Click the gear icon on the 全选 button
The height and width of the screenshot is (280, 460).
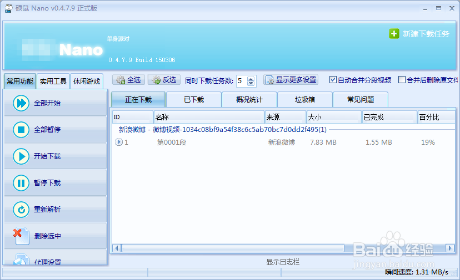point(121,80)
